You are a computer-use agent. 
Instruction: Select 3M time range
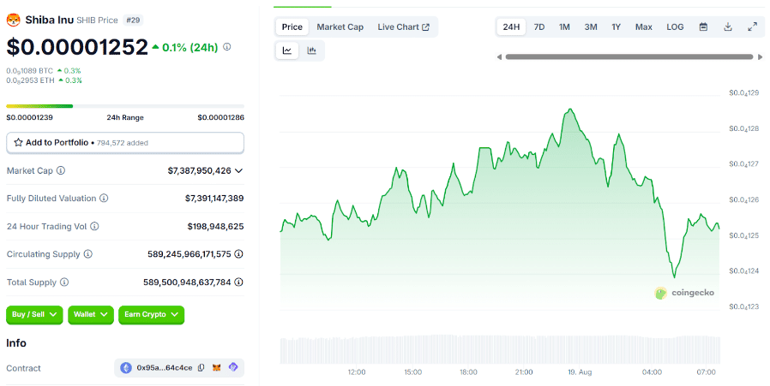591,27
